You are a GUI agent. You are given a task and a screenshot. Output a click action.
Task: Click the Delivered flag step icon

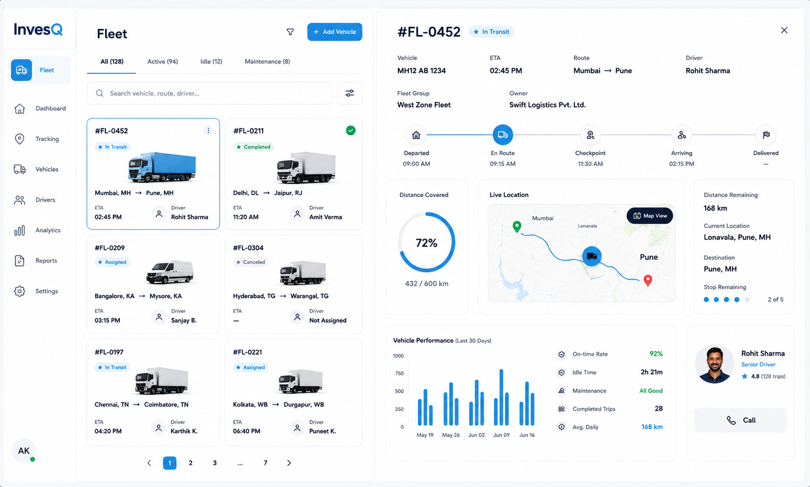(766, 135)
